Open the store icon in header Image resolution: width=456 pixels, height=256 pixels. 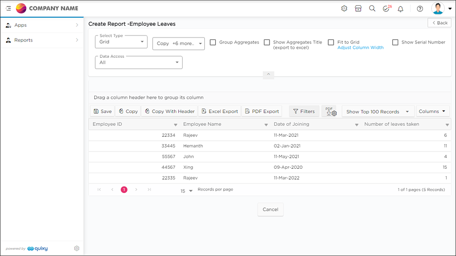coord(358,8)
